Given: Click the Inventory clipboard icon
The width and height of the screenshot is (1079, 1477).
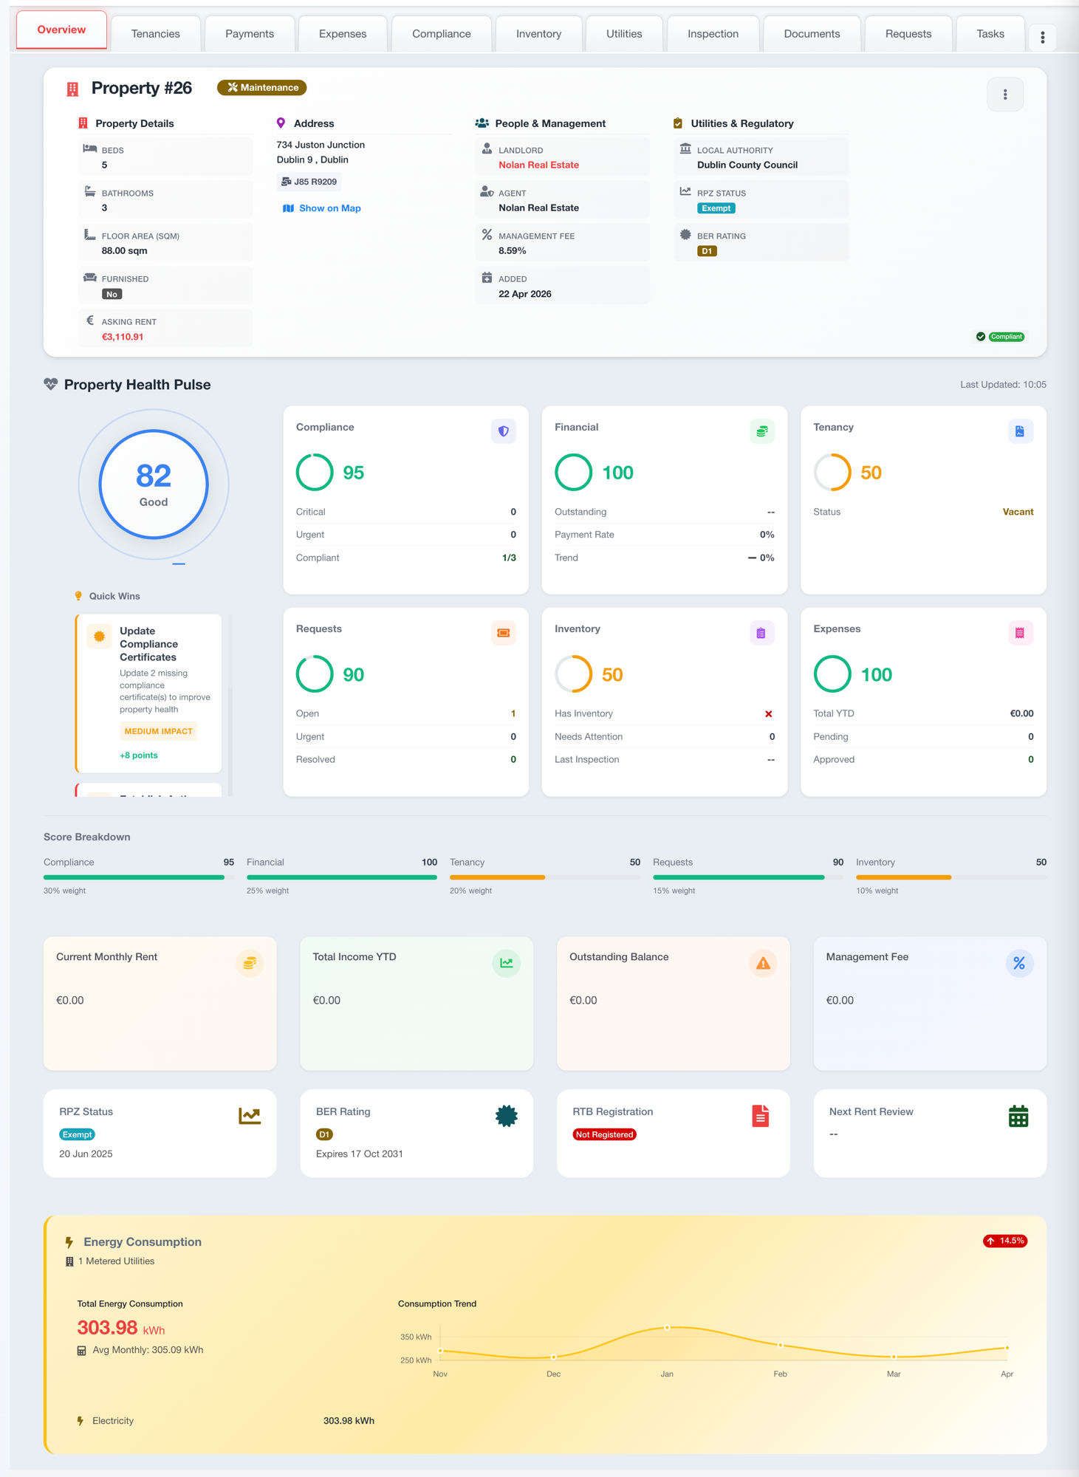Looking at the screenshot, I should pyautogui.click(x=762, y=633).
